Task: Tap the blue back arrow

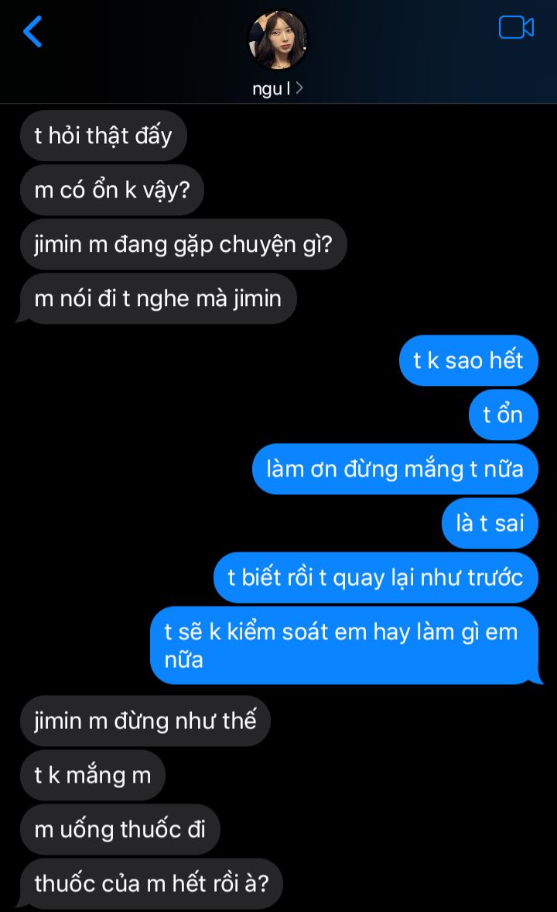Action: (32, 32)
